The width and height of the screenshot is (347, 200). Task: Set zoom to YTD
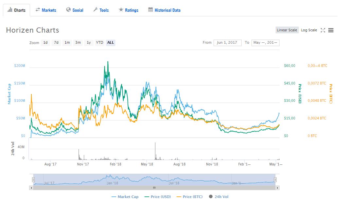point(99,43)
